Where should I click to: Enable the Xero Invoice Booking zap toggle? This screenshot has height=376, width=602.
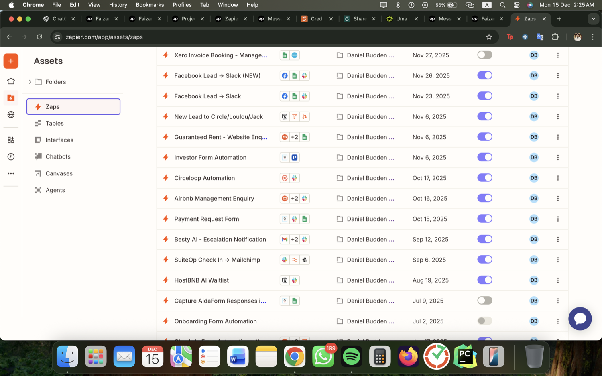point(485,55)
